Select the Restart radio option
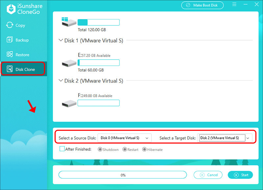The width and height of the screenshot is (263, 190). (x=125, y=149)
